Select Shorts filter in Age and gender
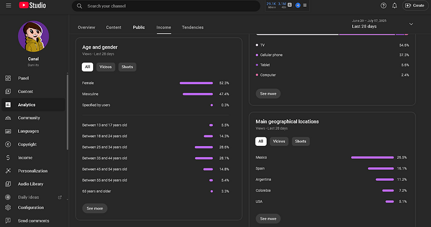 pyautogui.click(x=127, y=67)
